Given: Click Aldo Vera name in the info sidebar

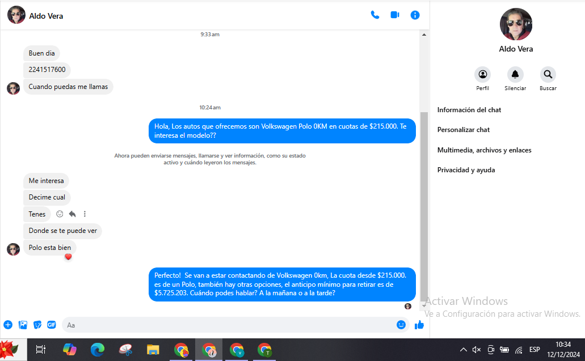Looking at the screenshot, I should tap(516, 49).
